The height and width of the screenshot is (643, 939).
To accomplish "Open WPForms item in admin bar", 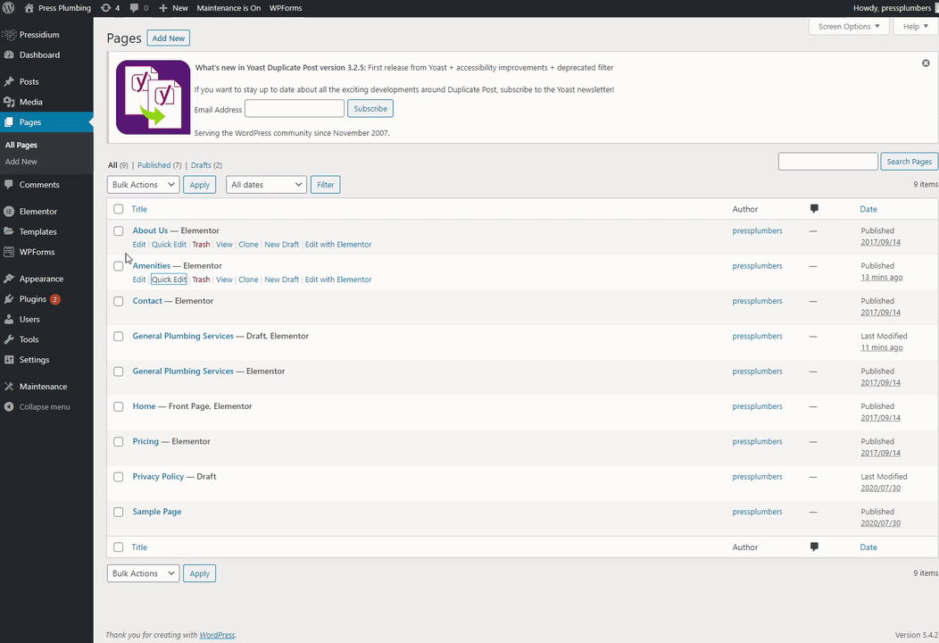I will click(x=286, y=8).
